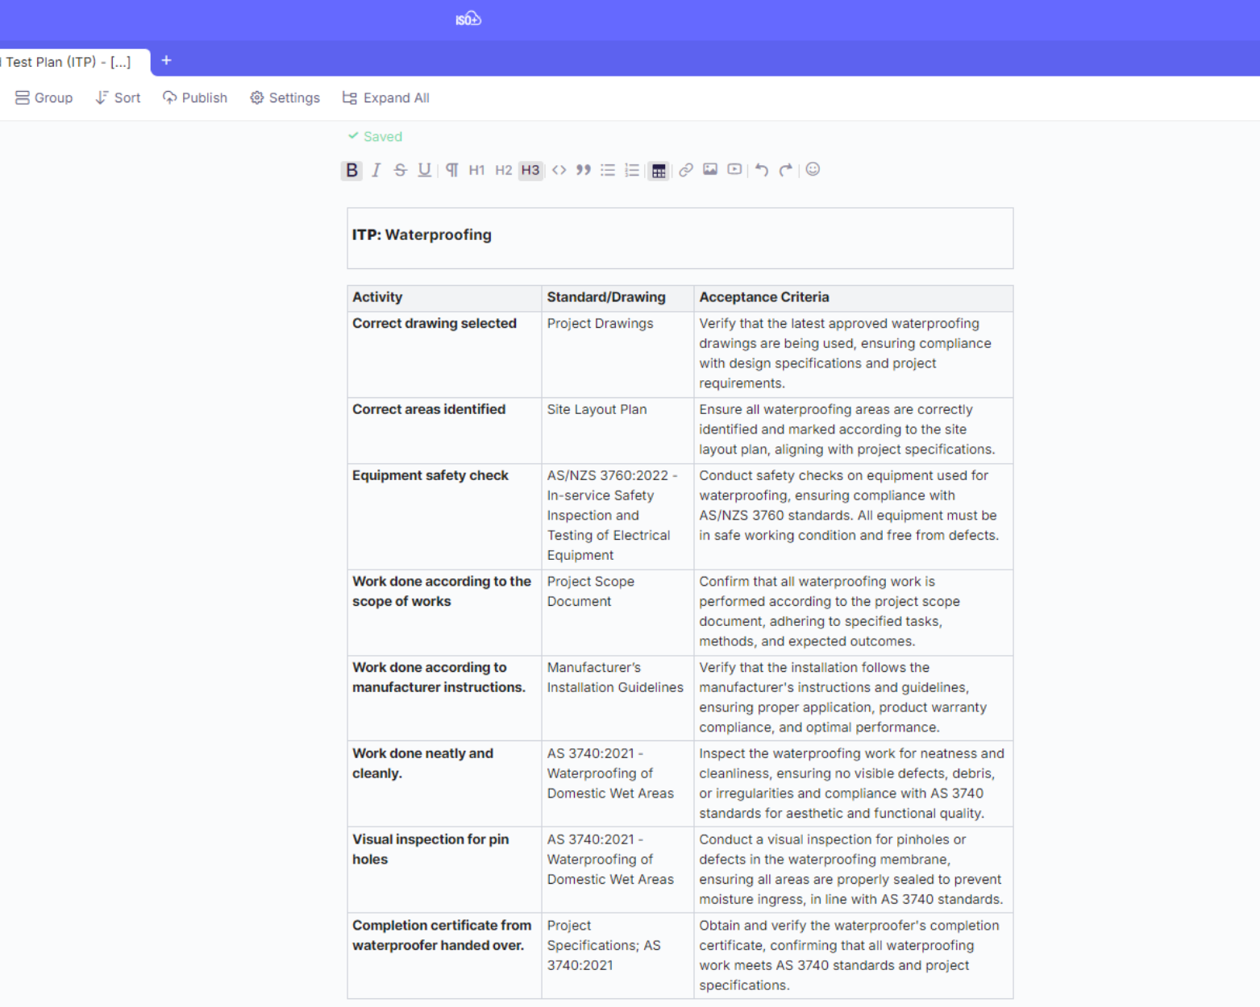This screenshot has height=1007, width=1260.
Task: Create a bullet list
Action: 608,170
